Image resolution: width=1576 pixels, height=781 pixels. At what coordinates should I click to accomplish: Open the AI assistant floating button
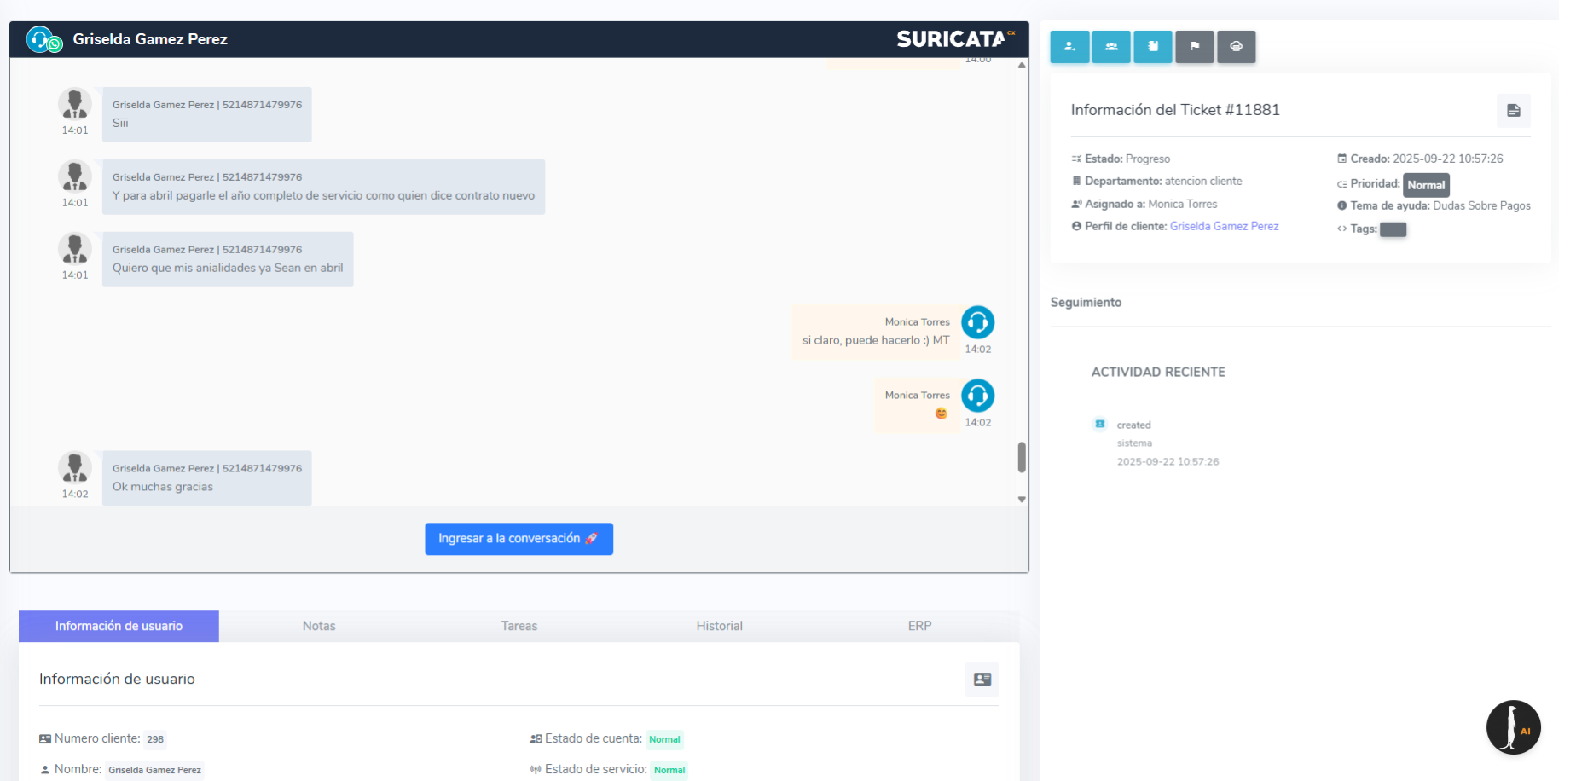(x=1513, y=727)
